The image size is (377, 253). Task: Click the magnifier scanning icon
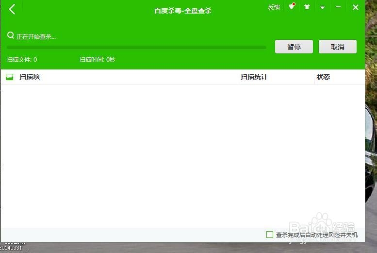tap(11, 35)
